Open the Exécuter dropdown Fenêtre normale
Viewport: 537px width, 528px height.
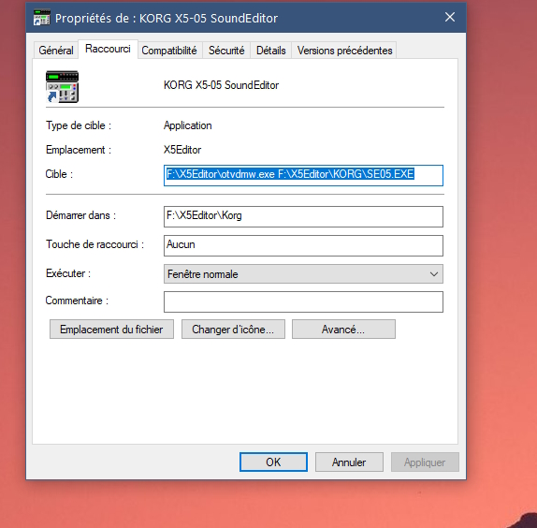tap(303, 273)
